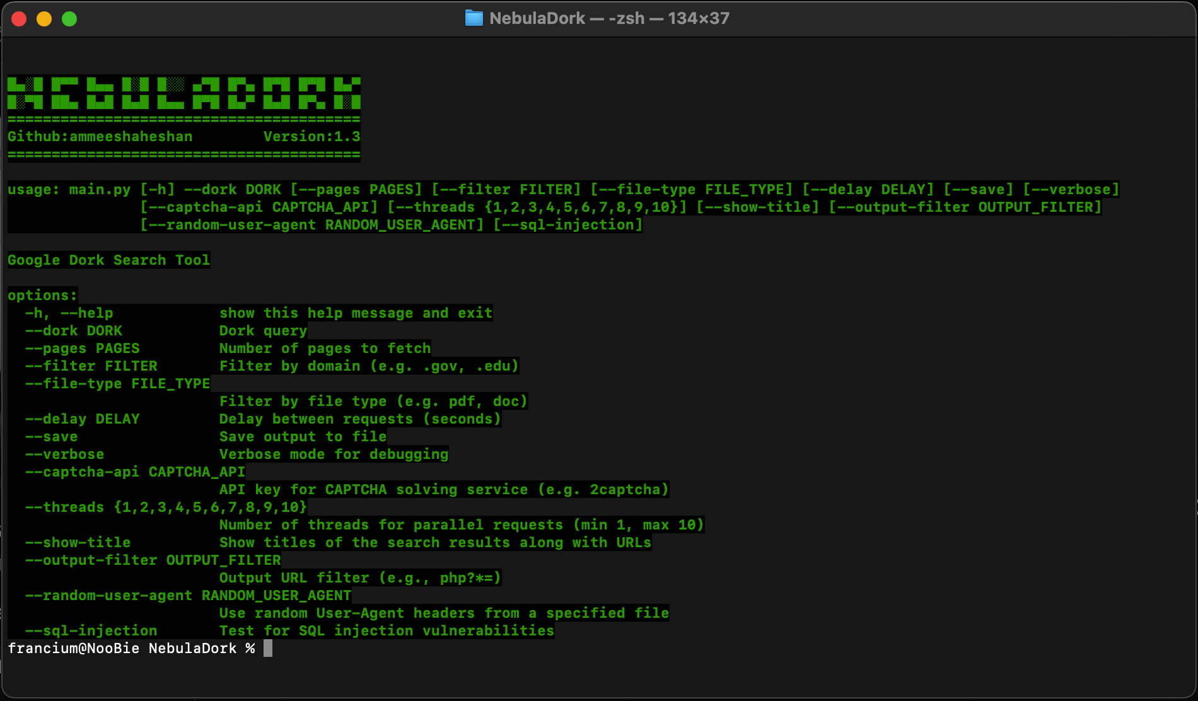Click the '--sql-injection' option in options list
1198x701 pixels.
(x=91, y=630)
